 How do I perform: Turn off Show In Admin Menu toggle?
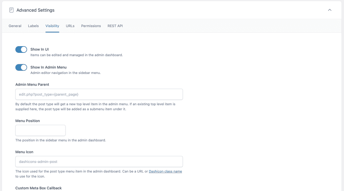click(x=21, y=68)
